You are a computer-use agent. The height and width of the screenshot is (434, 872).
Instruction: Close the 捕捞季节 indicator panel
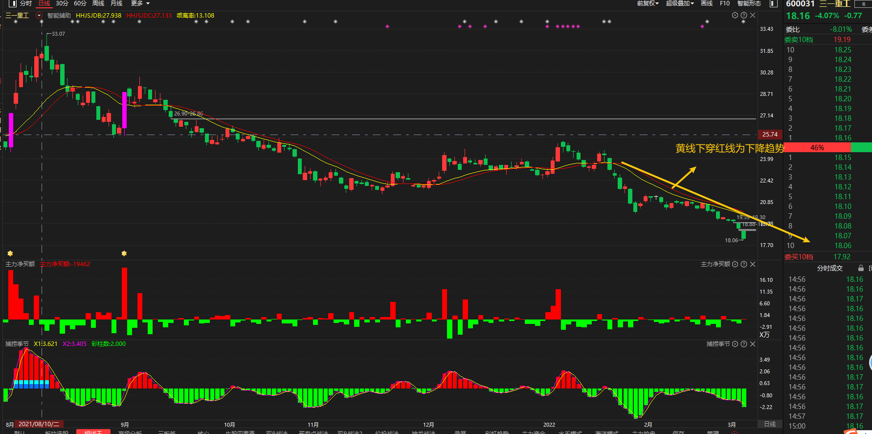point(753,344)
